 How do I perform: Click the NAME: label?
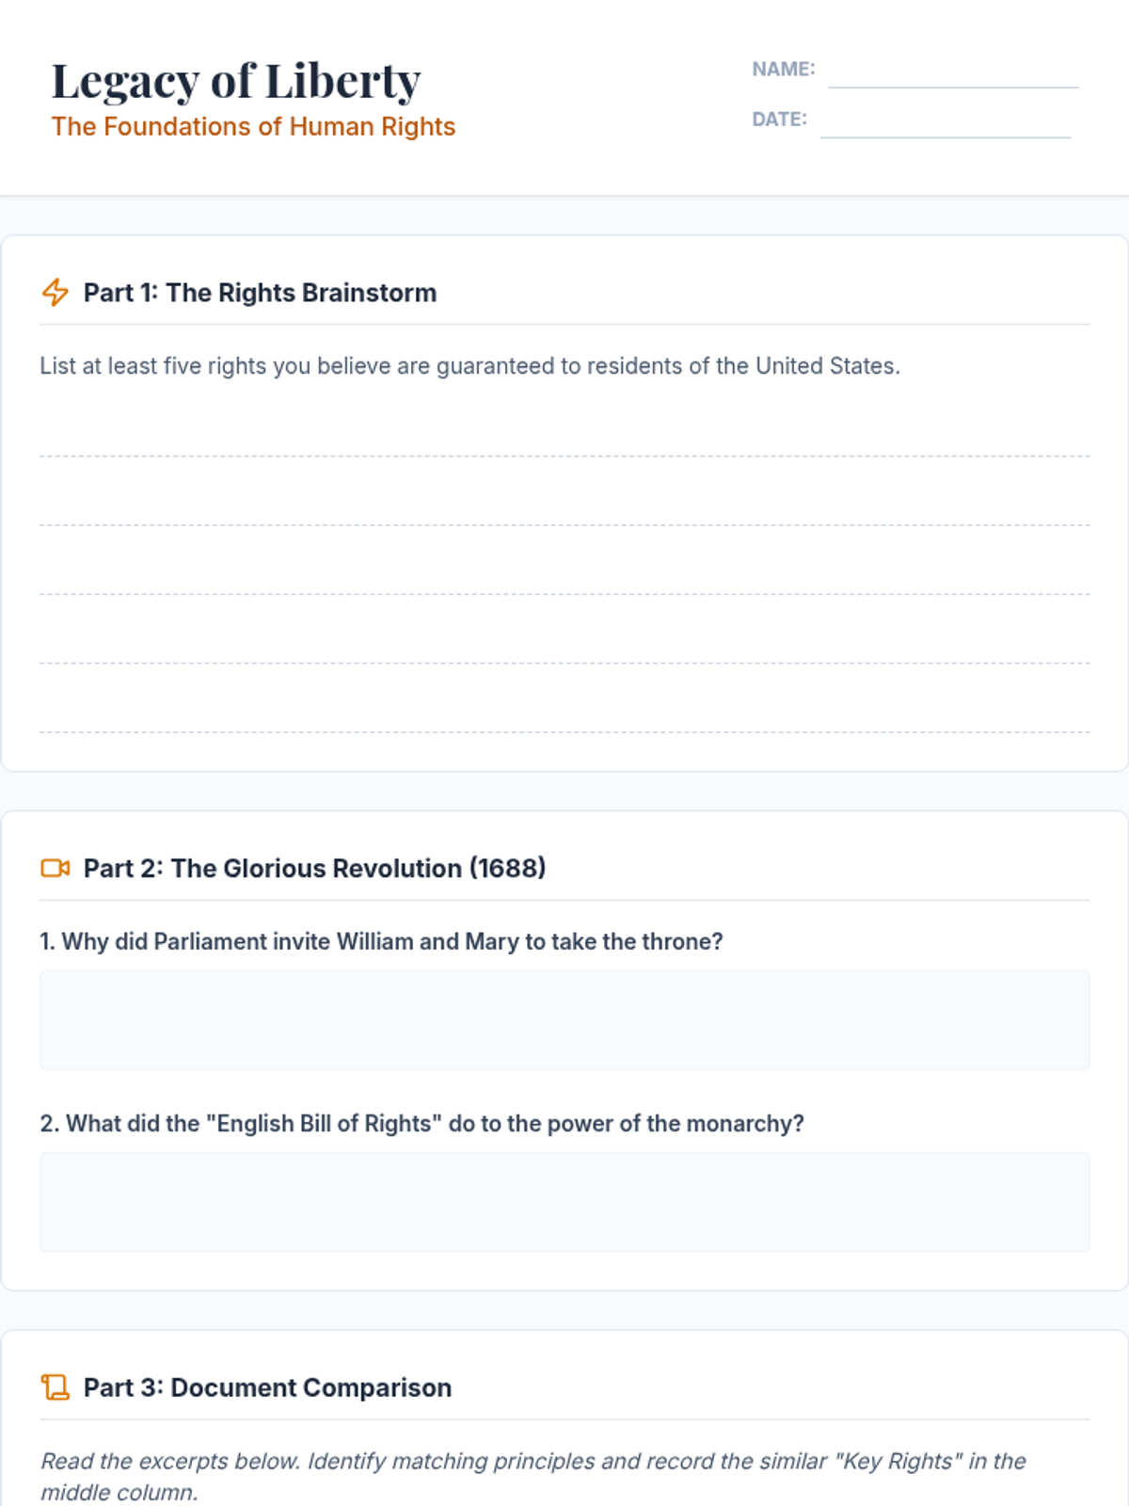(x=783, y=70)
